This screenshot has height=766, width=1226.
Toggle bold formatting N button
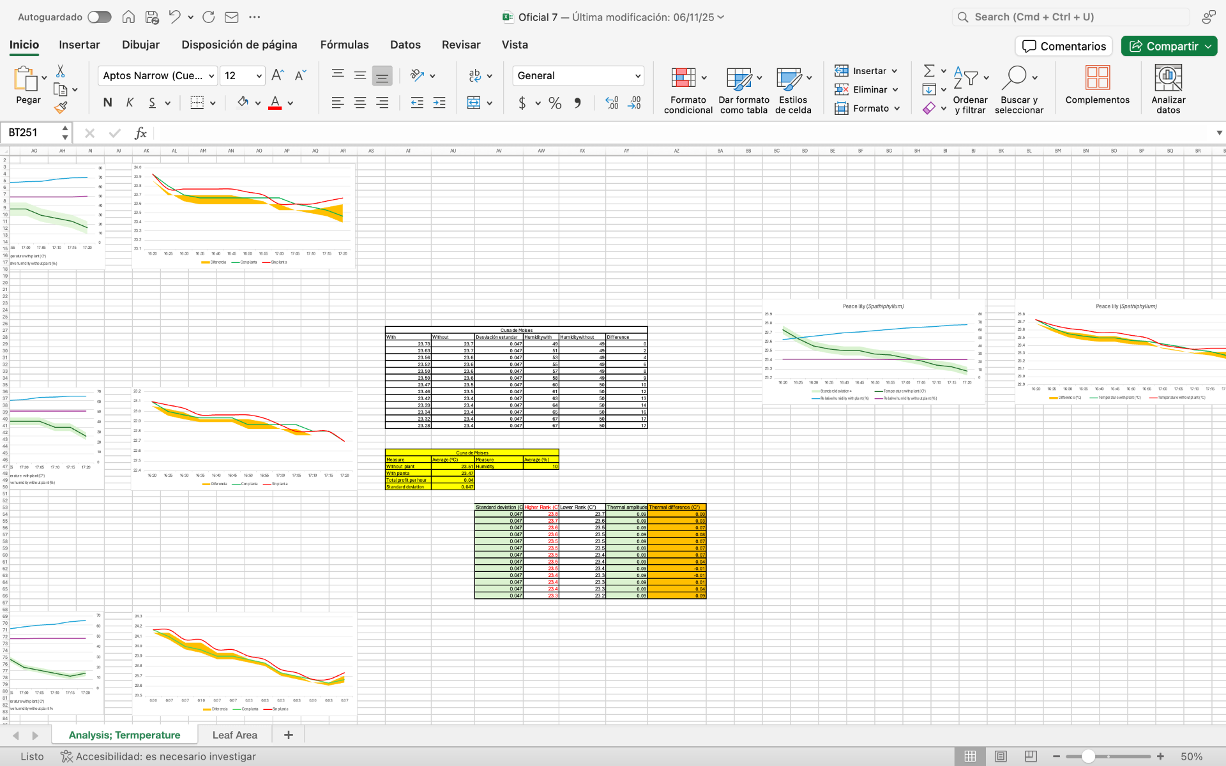coord(107,103)
